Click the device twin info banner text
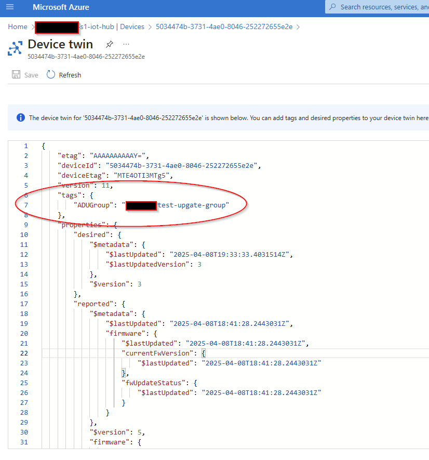429x460 pixels. click(x=229, y=118)
